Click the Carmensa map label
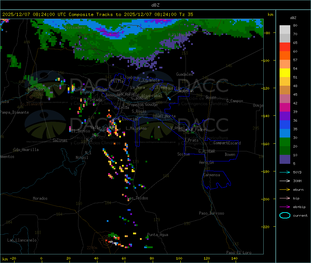311x263 pixels. 211,175
